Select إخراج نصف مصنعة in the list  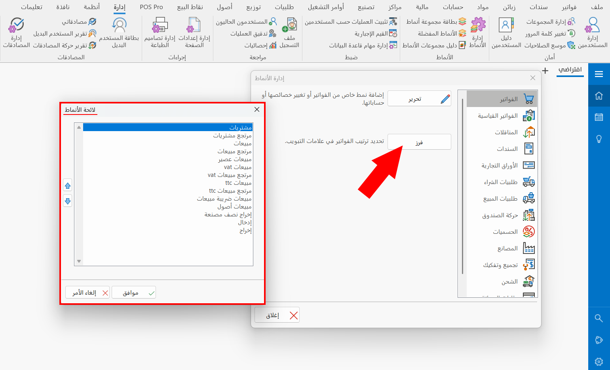(x=167, y=214)
